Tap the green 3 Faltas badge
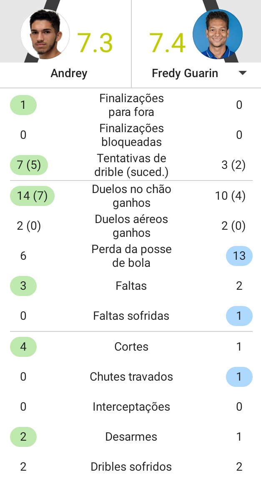This screenshot has width=261, height=479. point(23,286)
